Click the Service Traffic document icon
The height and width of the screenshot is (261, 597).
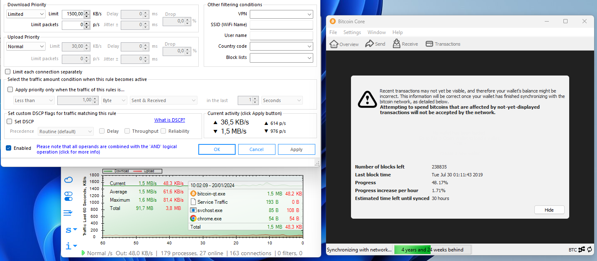[x=193, y=202]
